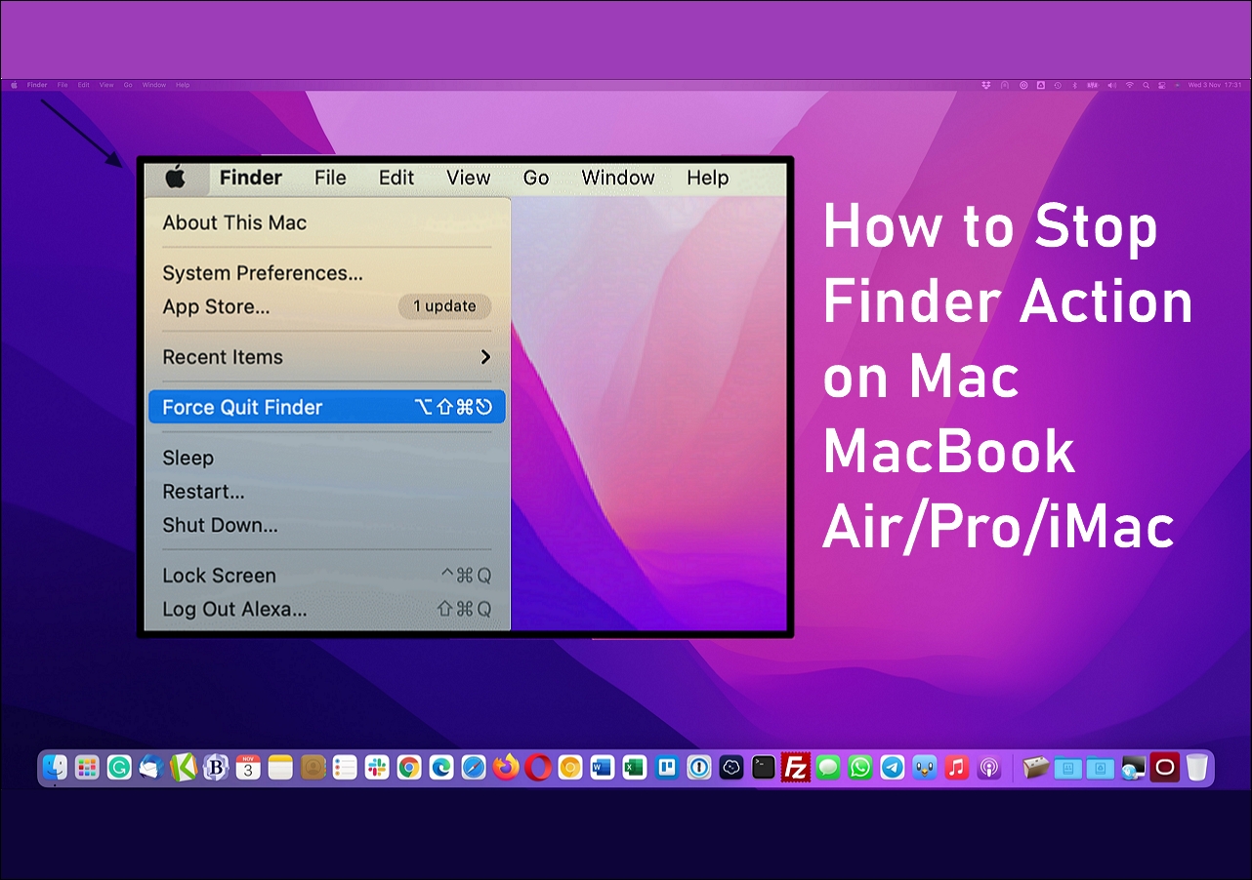The image size is (1252, 880).
Task: Open Help menu in enlarged menu bar
Action: [x=708, y=178]
